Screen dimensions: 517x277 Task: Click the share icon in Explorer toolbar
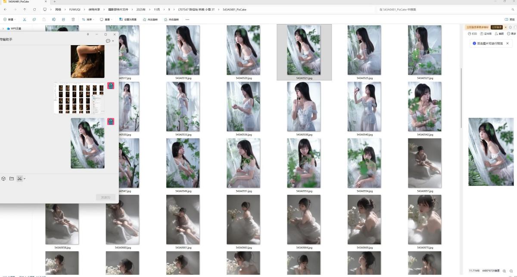point(63,19)
